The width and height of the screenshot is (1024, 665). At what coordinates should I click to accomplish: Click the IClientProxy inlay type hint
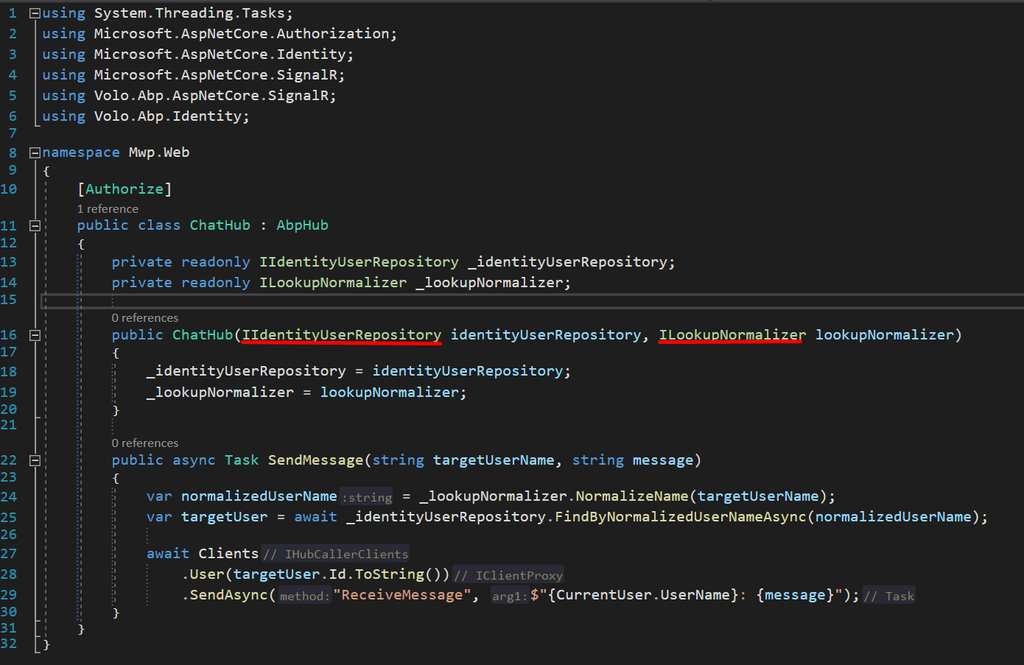519,576
